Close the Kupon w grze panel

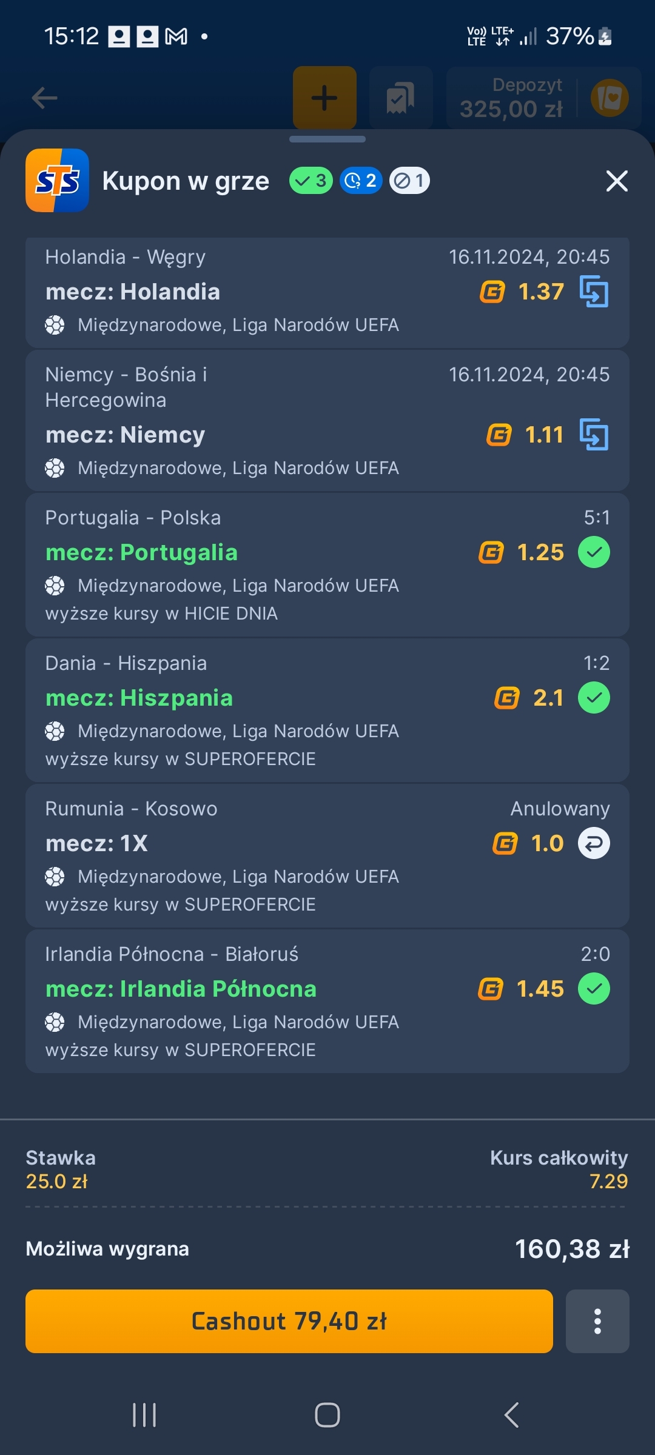point(617,181)
